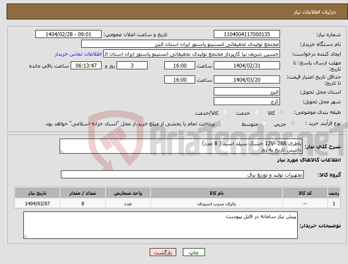Click the جزئیات اطلاعات نیاز header title

pyautogui.click(x=315, y=12)
